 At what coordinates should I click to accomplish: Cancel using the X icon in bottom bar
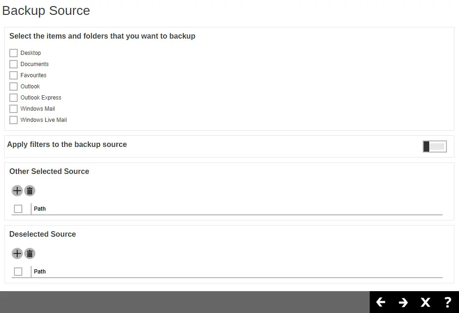tap(426, 302)
